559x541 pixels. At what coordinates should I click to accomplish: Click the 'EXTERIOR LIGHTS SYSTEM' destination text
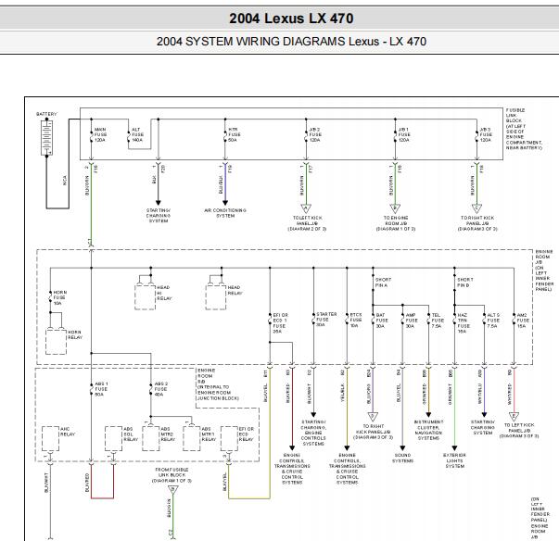coord(454,460)
